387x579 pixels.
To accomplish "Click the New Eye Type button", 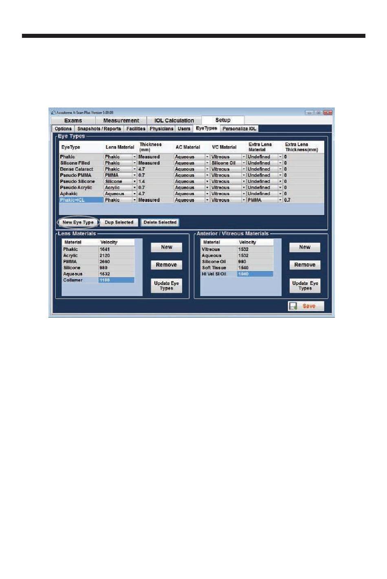I will pyautogui.click(x=78, y=222).
